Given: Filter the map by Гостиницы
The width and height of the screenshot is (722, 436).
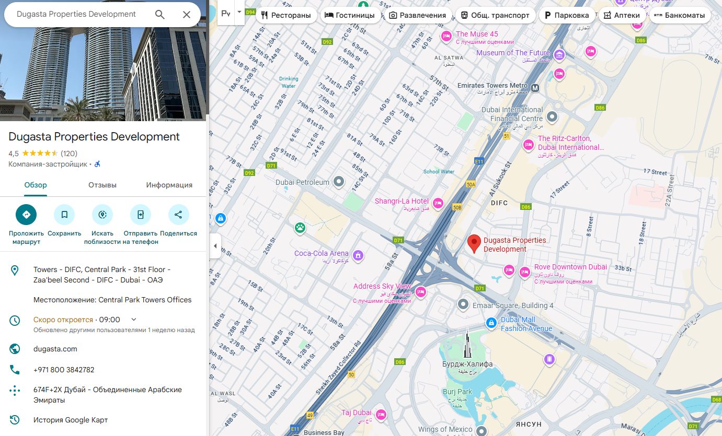Looking at the screenshot, I should (350, 15).
